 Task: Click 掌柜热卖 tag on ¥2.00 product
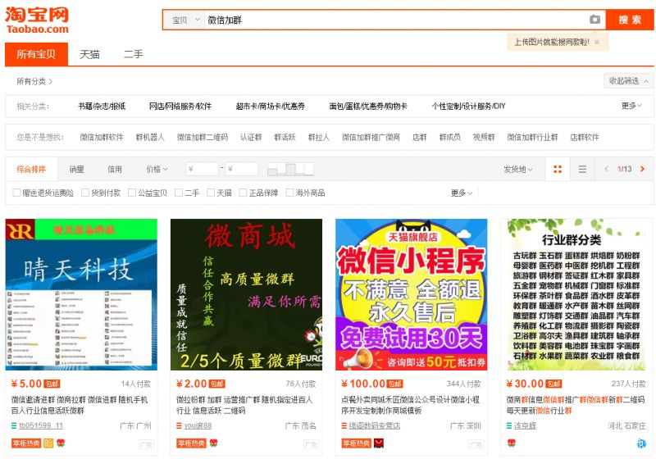(x=191, y=443)
